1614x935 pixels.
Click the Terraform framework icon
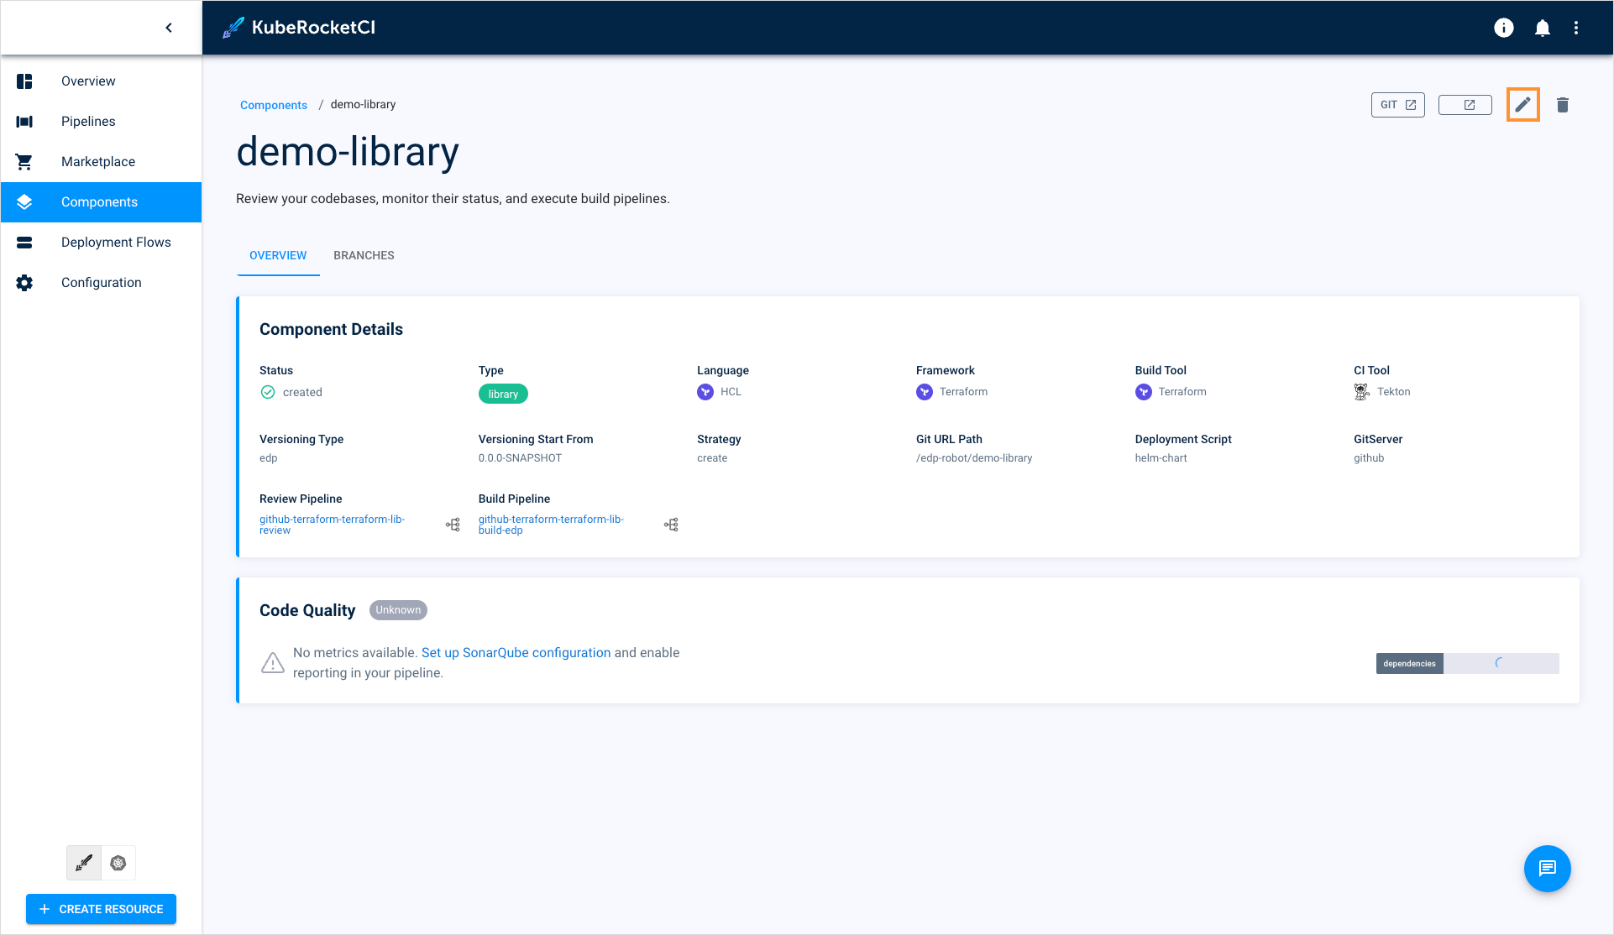point(924,392)
